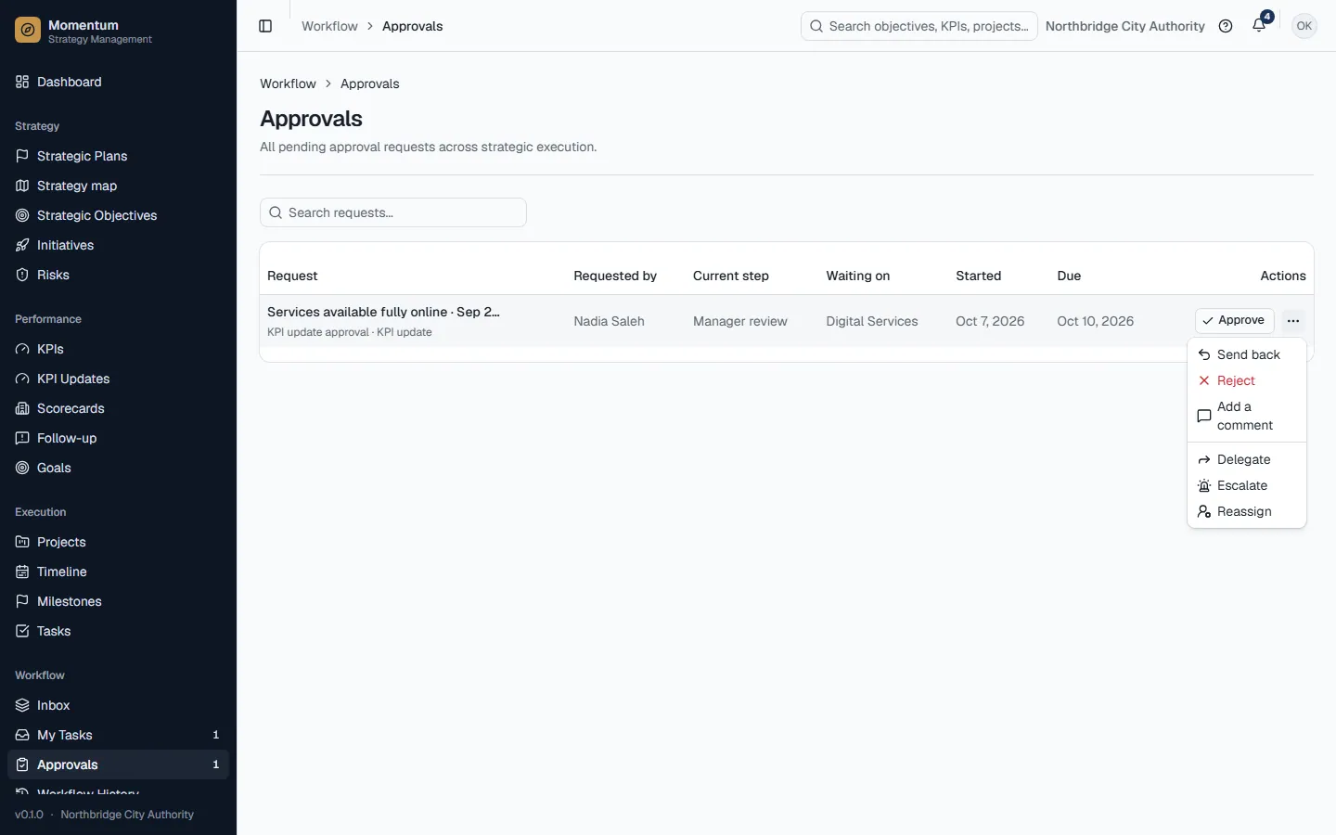Viewport: 1336px width, 835px height.
Task: Go to Strategic Plans
Action: [x=118, y=156]
